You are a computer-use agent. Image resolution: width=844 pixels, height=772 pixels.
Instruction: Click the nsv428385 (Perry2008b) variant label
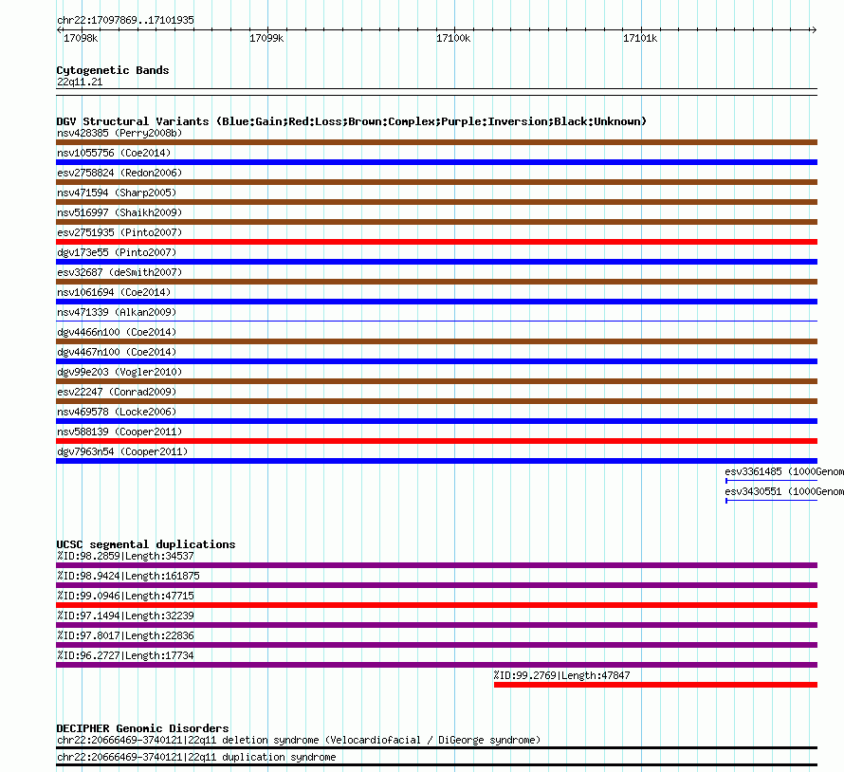point(119,133)
